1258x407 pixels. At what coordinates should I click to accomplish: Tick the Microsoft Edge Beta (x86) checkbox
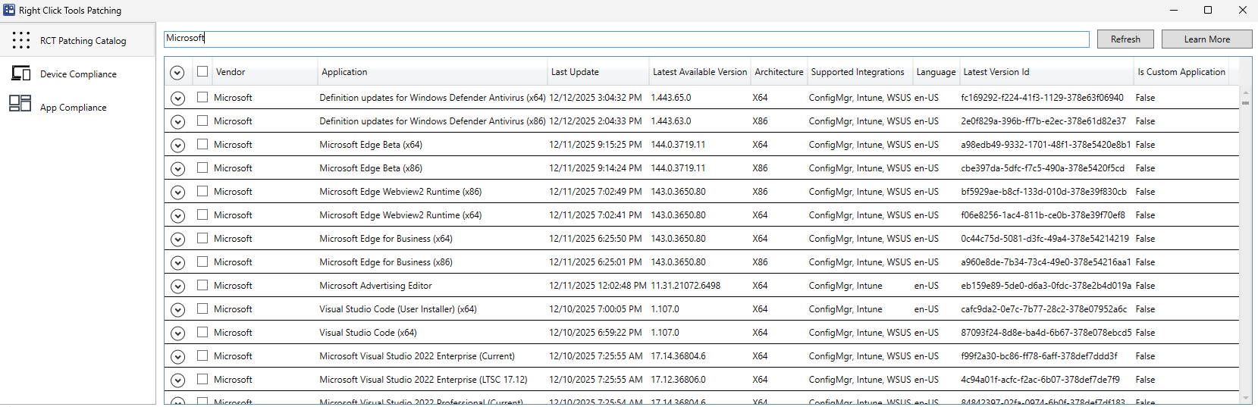[202, 167]
